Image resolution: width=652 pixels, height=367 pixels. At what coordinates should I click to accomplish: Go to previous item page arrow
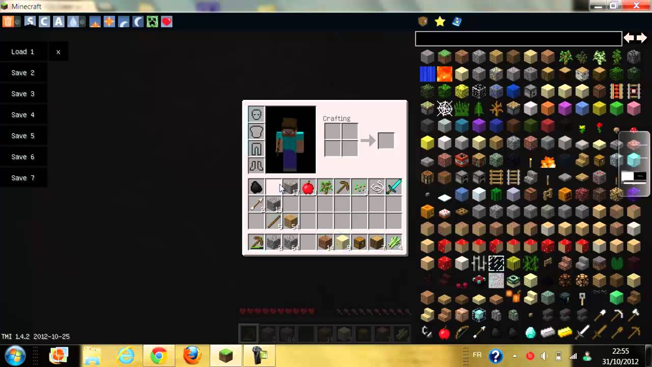(630, 38)
